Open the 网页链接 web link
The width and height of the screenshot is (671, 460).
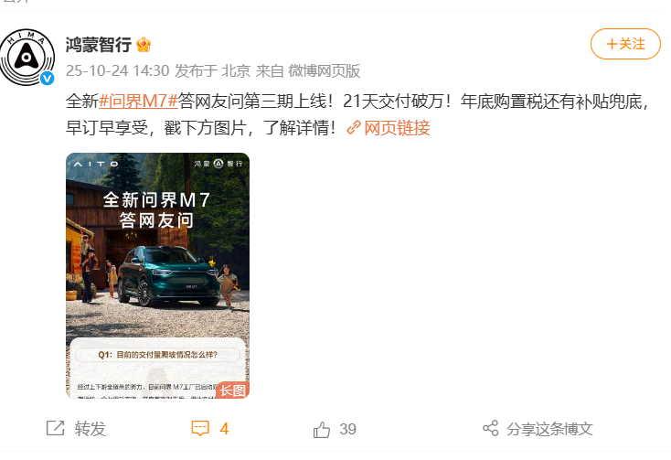tap(397, 127)
